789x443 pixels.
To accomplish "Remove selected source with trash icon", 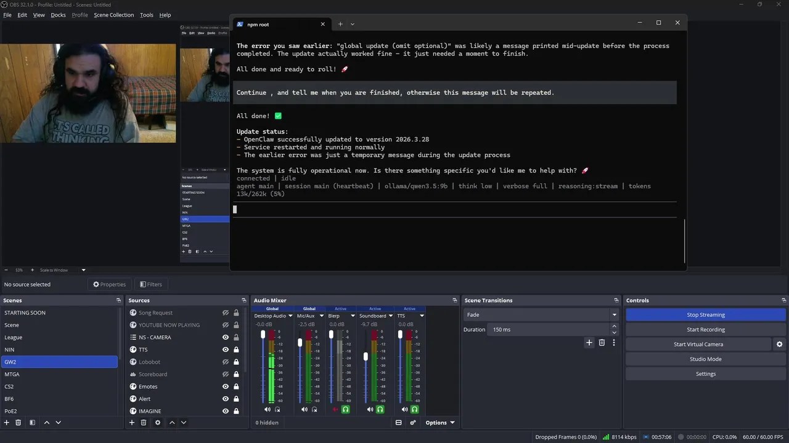I will click(144, 423).
